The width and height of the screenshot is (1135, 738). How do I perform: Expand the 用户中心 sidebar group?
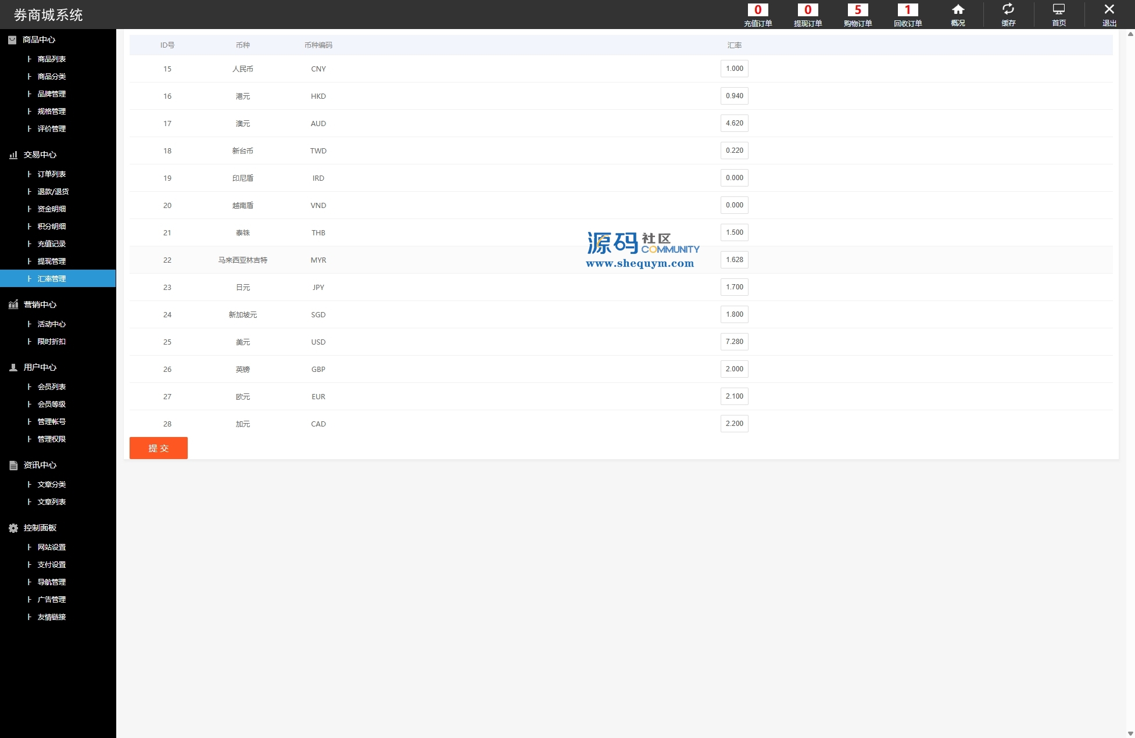point(40,367)
